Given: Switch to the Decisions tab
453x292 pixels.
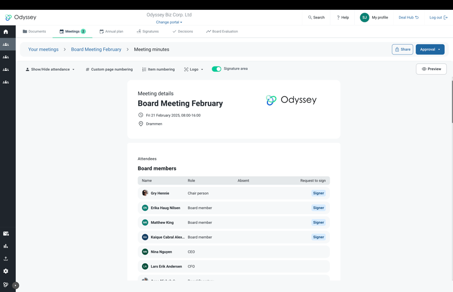Looking at the screenshot, I should click(x=183, y=32).
